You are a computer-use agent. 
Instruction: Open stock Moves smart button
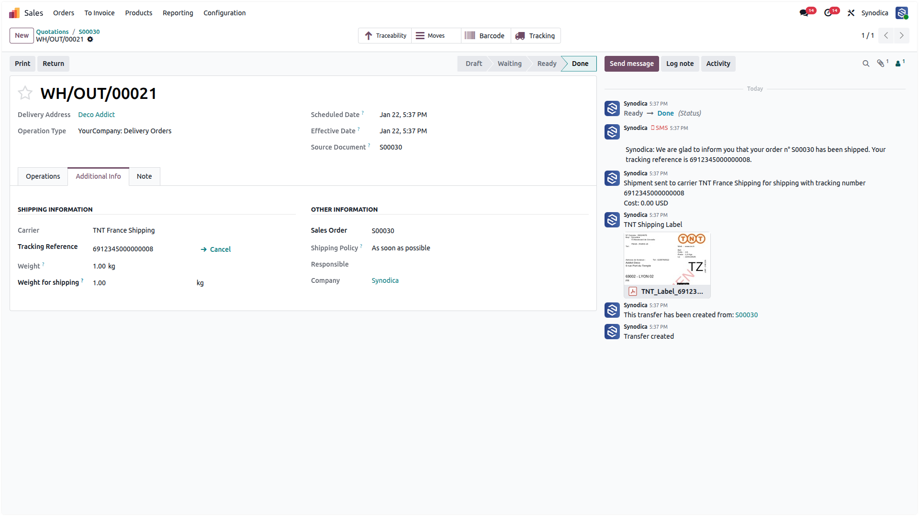[x=436, y=36]
